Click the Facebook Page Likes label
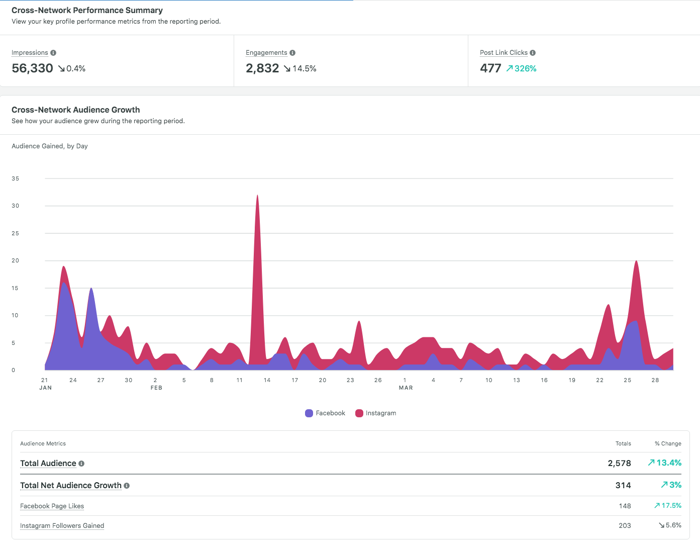Image resolution: width=700 pixels, height=546 pixels. [52, 506]
